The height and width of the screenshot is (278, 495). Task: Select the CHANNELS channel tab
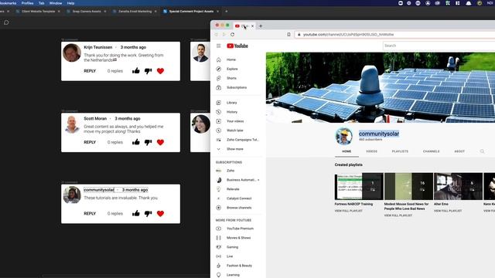[432, 151]
